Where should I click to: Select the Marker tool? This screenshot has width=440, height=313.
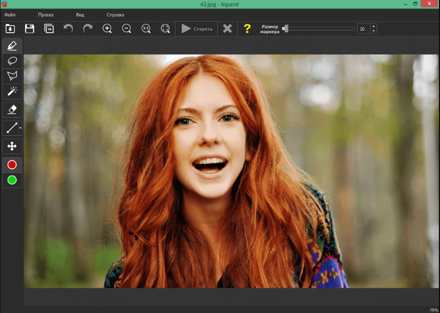point(12,46)
